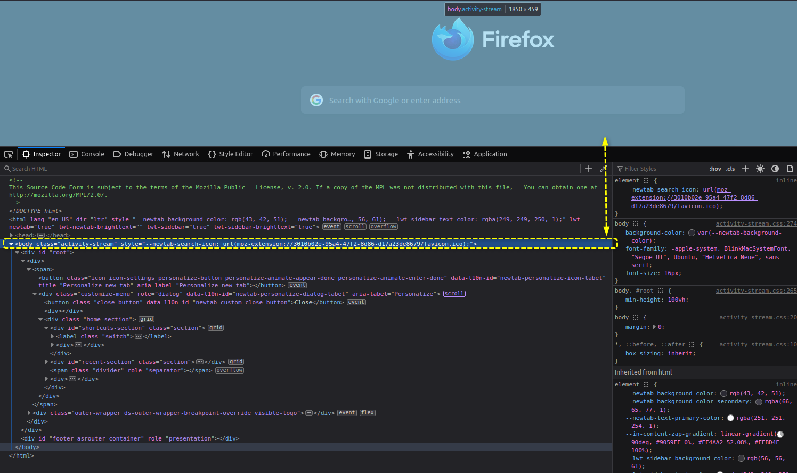Click the scroll badge on html element

(355, 227)
